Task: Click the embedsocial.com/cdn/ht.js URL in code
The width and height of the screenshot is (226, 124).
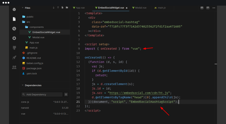Action: click(x=139, y=93)
